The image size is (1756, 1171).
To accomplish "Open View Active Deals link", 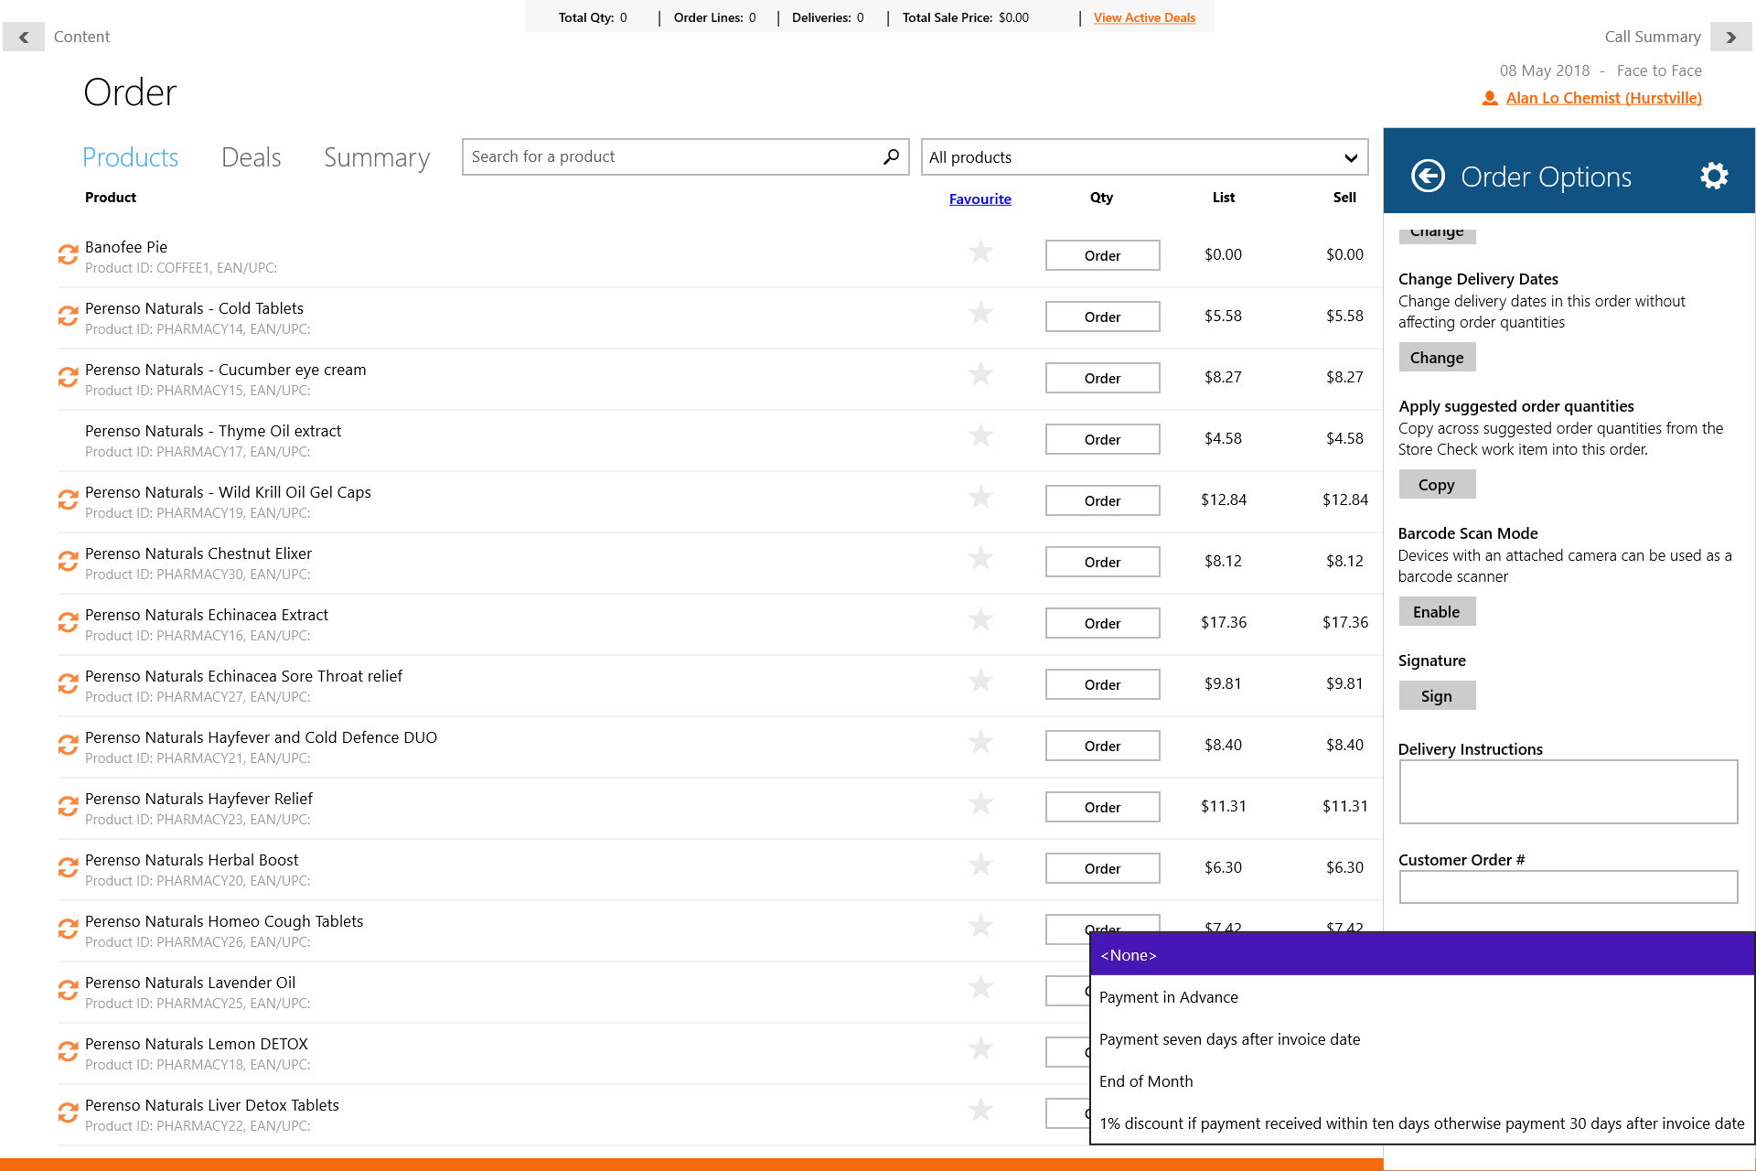I will pos(1144,17).
